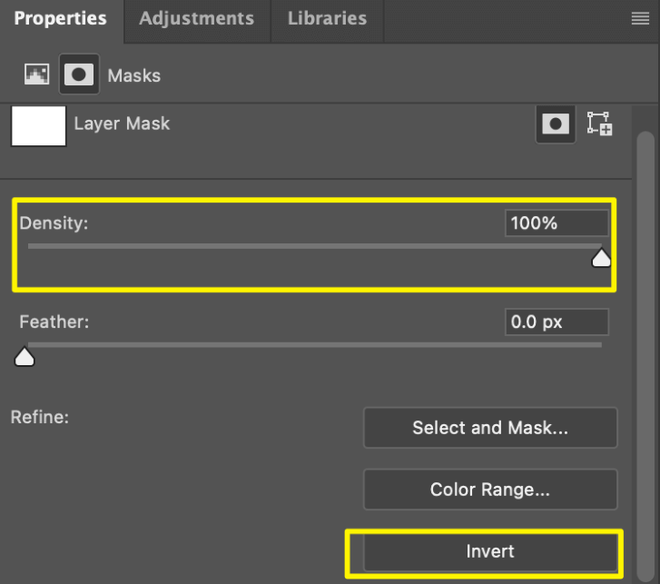Click the Feather value field
660x584 pixels.
point(557,322)
